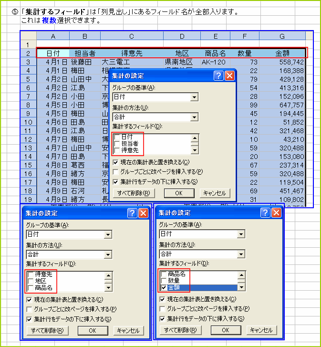Toggle 集計行をデータの下に挿入する in bottom-right dialog
Image resolution: width=321 pixels, height=347 pixels.
(162, 319)
